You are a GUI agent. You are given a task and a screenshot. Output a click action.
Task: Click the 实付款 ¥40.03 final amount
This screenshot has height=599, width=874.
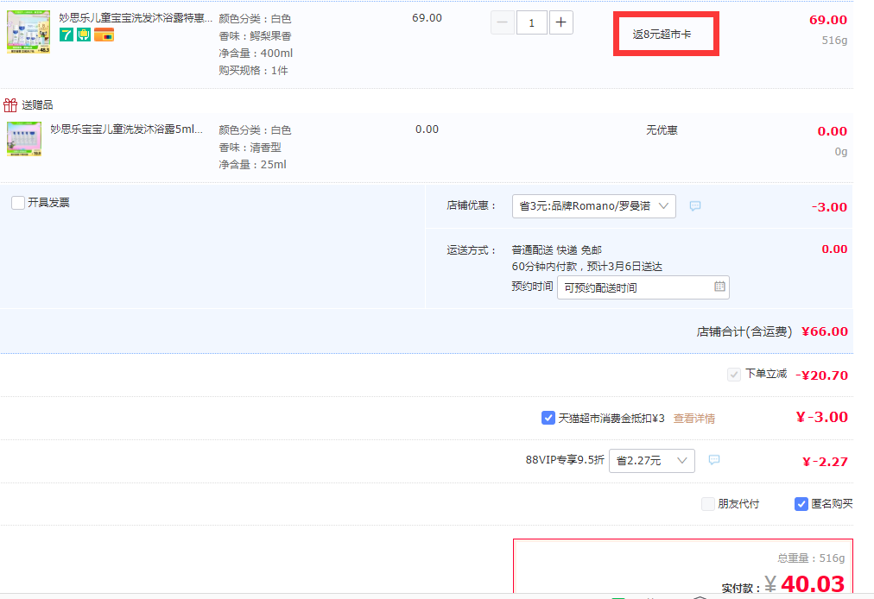(x=805, y=584)
